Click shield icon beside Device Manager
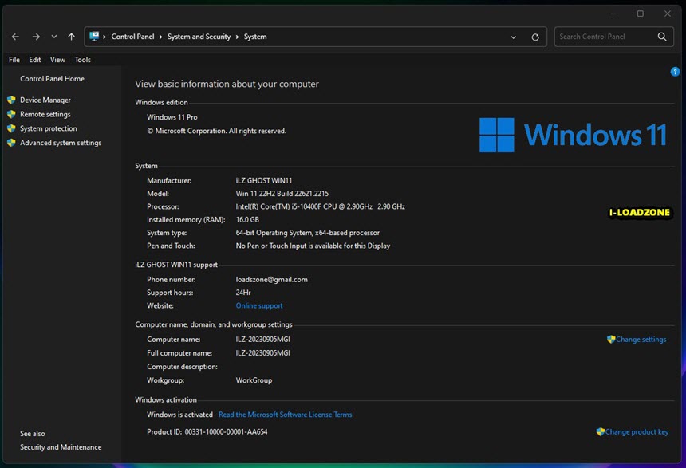686x468 pixels. pyautogui.click(x=11, y=100)
